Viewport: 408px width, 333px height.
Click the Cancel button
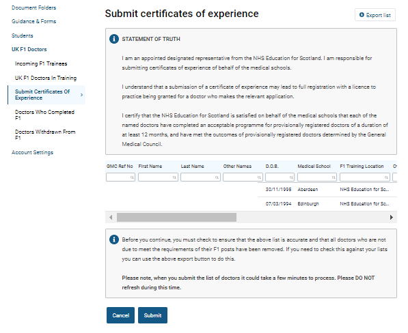(x=120, y=315)
